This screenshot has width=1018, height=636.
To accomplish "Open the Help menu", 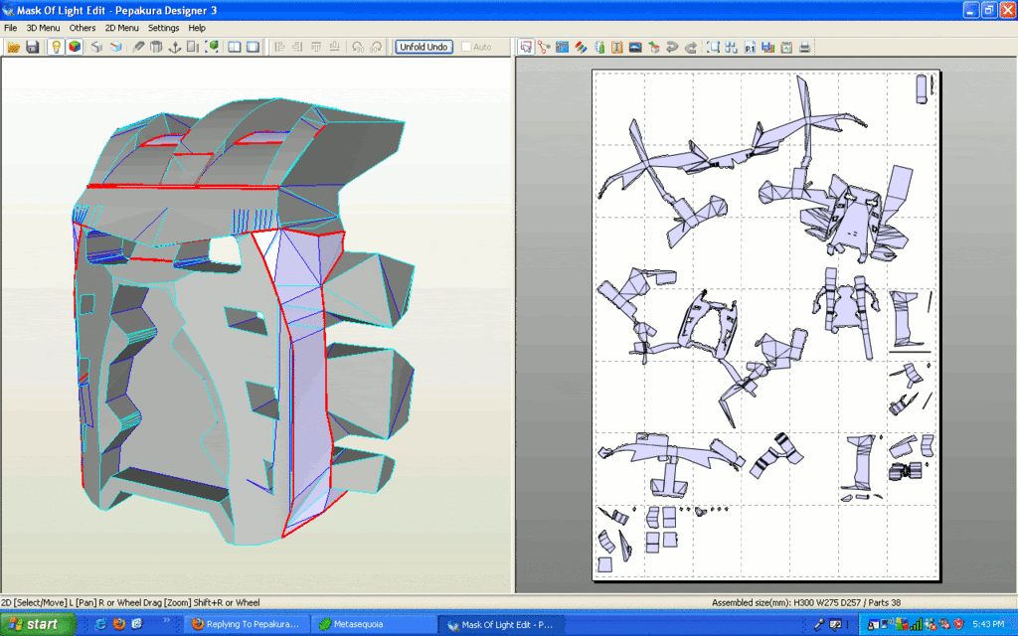I will (197, 28).
